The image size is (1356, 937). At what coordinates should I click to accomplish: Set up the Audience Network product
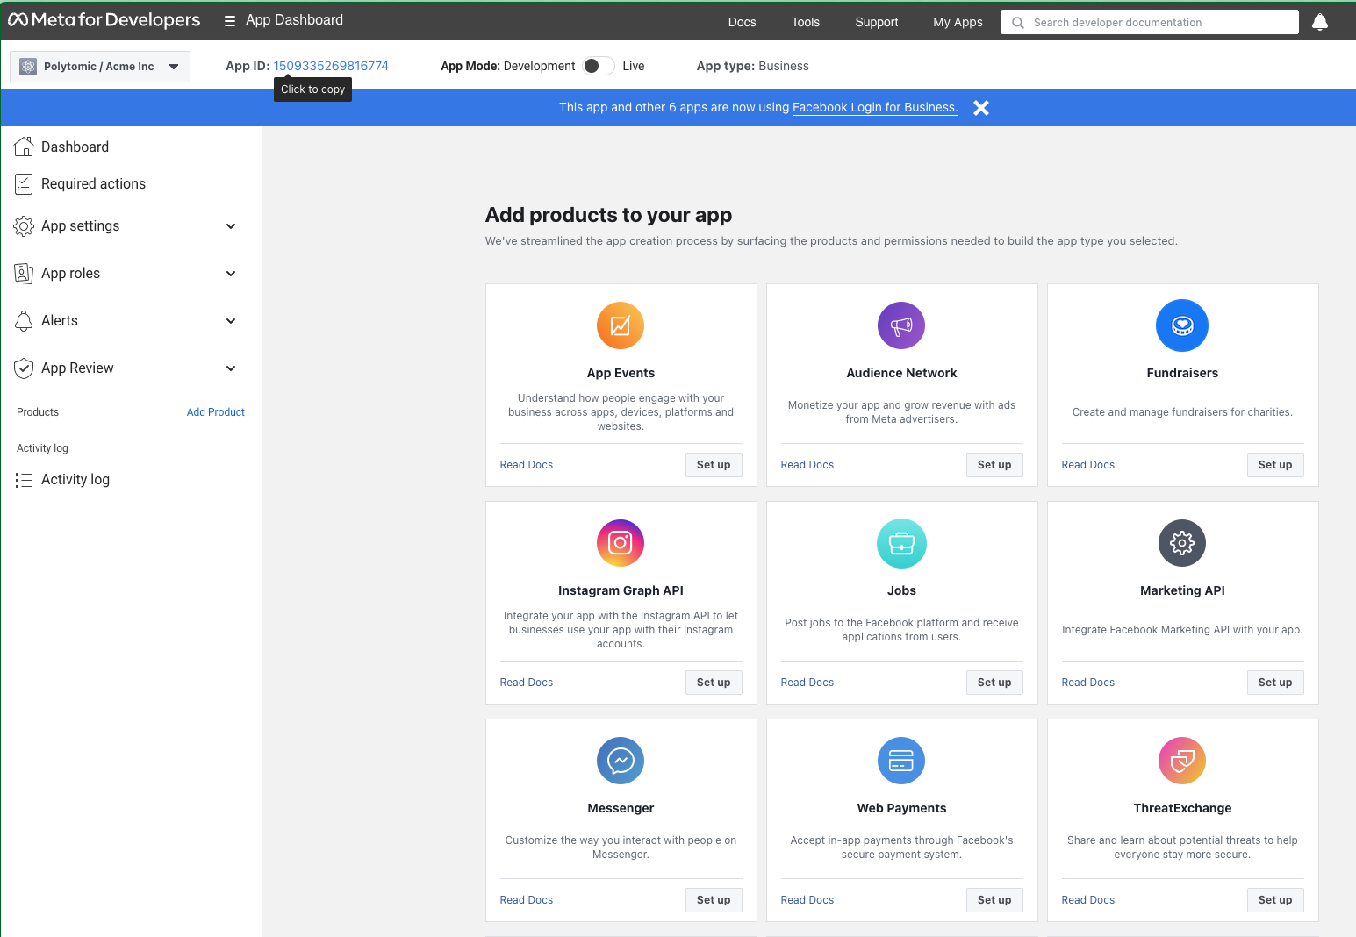[x=994, y=465]
